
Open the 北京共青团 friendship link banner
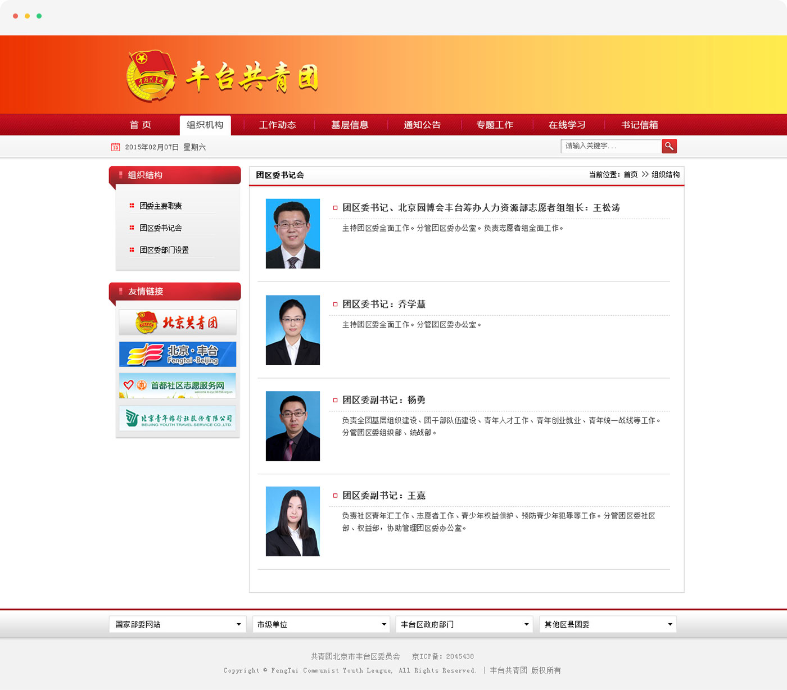pyautogui.click(x=177, y=322)
